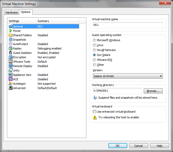Viewport: 173px width, 152px height.
Task: Click the Remote Display monitor icon
Action: coord(11,66)
